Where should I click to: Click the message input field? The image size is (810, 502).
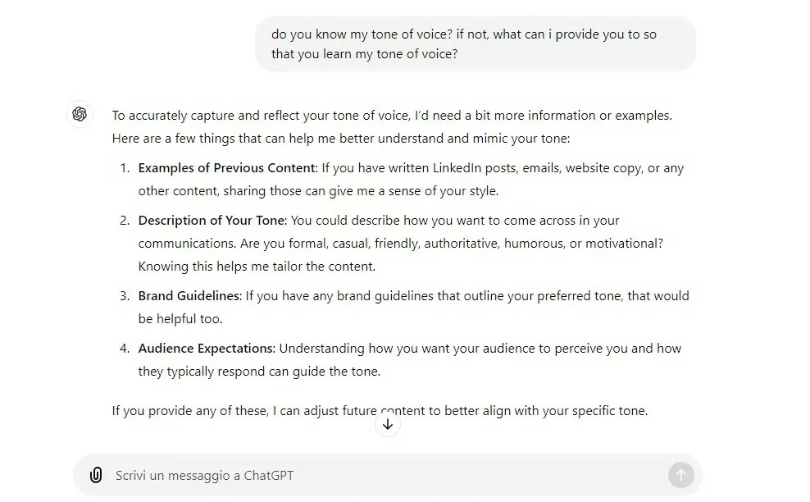(328, 475)
